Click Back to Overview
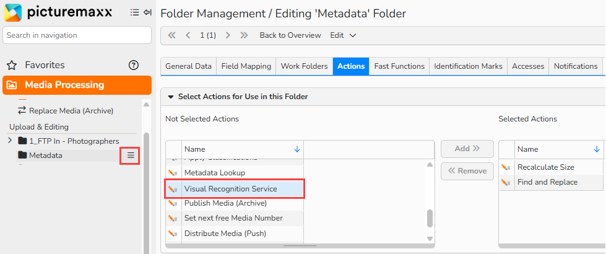The image size is (606, 254). point(290,35)
